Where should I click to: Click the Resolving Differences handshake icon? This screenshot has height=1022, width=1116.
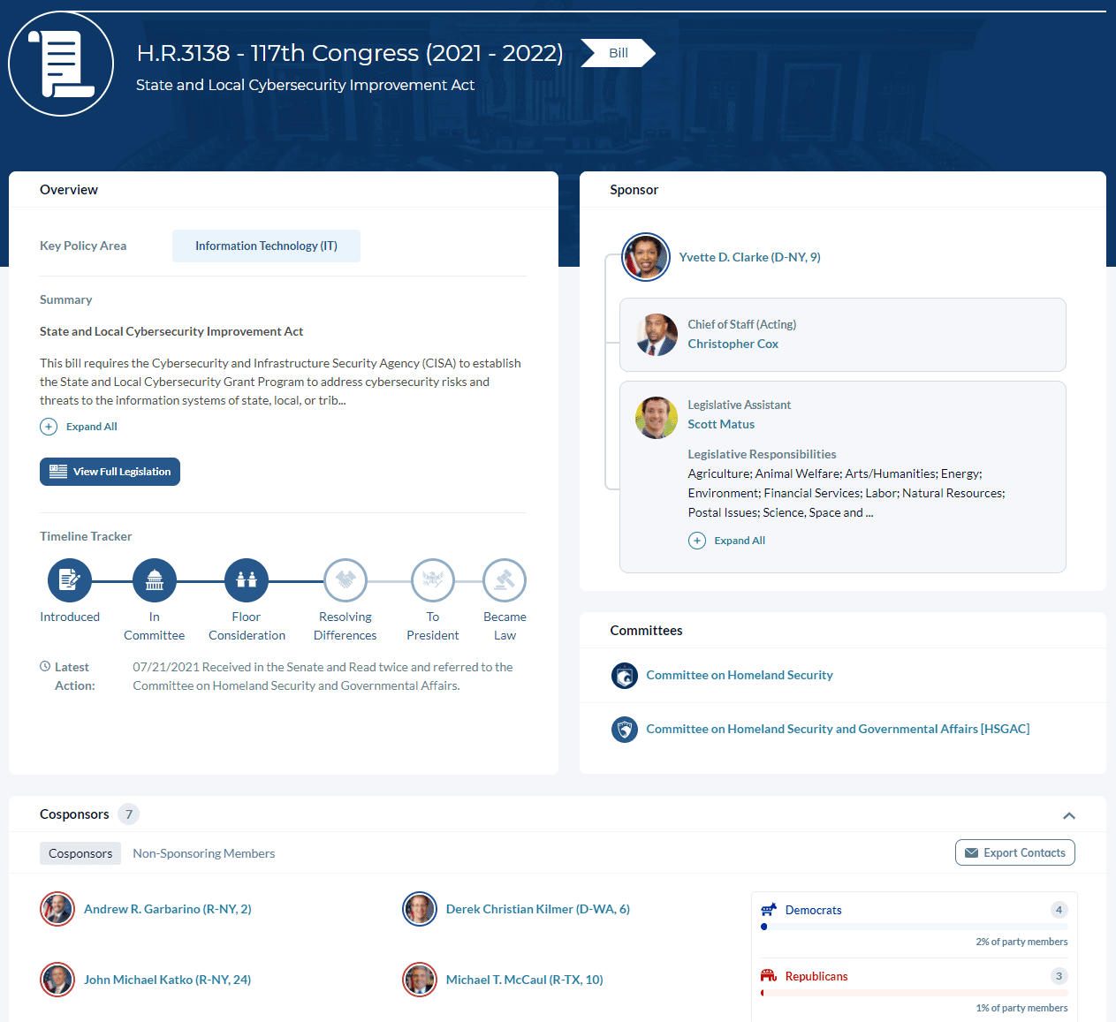tap(345, 580)
